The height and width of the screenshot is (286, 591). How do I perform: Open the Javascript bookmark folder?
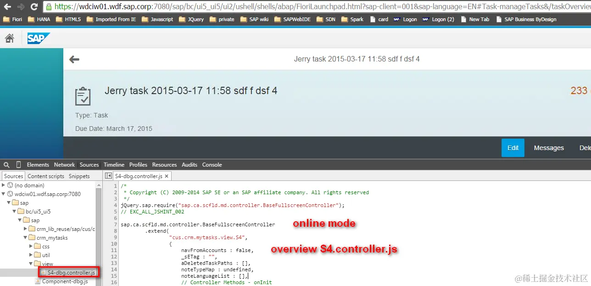(157, 19)
